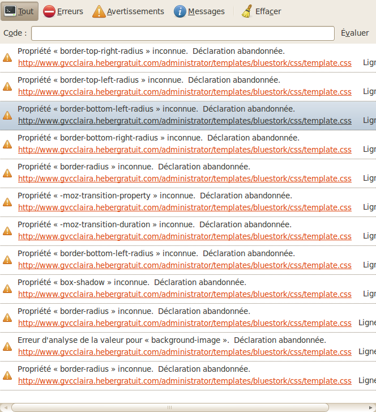Open template.css link under -moz-transition-property warning
This screenshot has width=376, height=412.
coord(185,207)
